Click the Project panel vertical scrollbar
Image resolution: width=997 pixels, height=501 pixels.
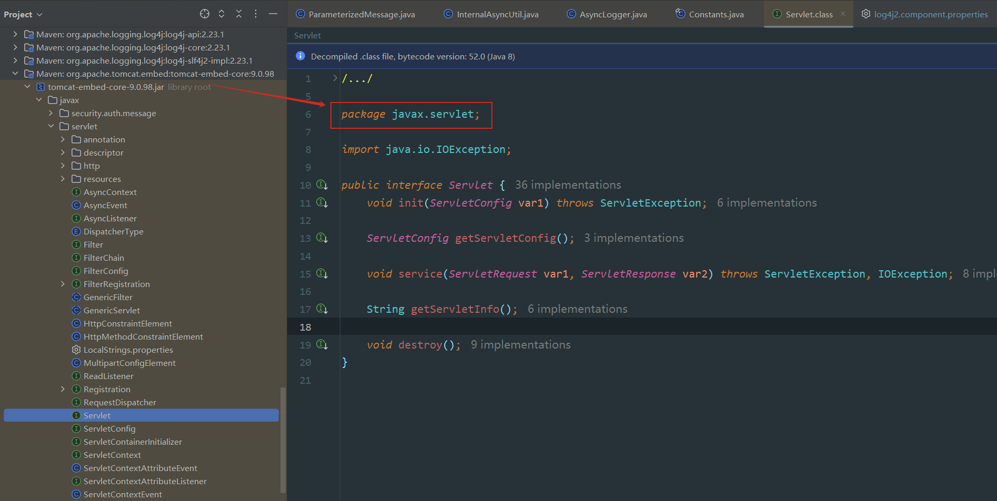tap(283, 439)
